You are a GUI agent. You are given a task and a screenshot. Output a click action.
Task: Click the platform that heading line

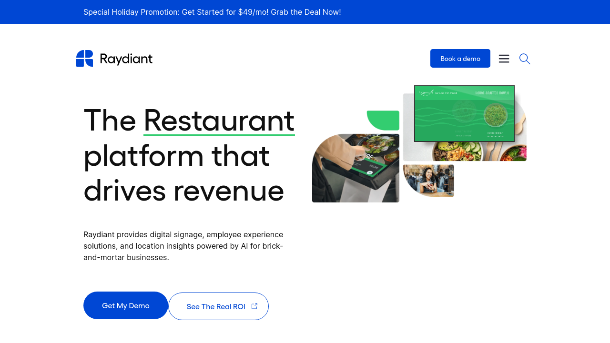coord(176,155)
